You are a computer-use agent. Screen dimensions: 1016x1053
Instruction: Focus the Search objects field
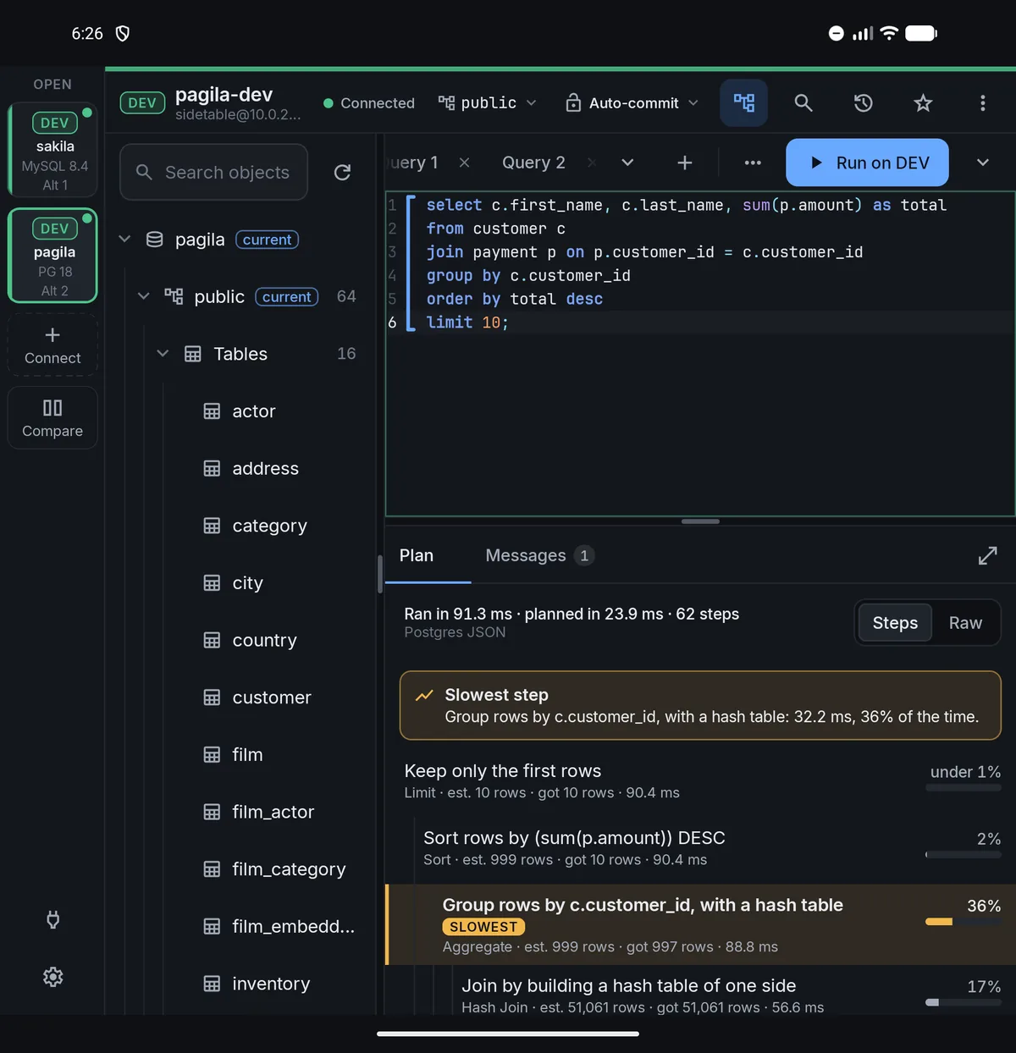click(213, 172)
